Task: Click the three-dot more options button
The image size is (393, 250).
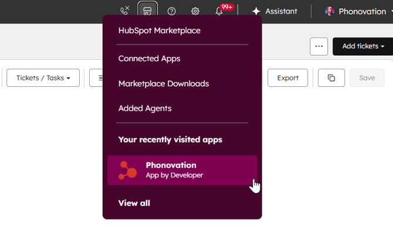Action: click(319, 46)
